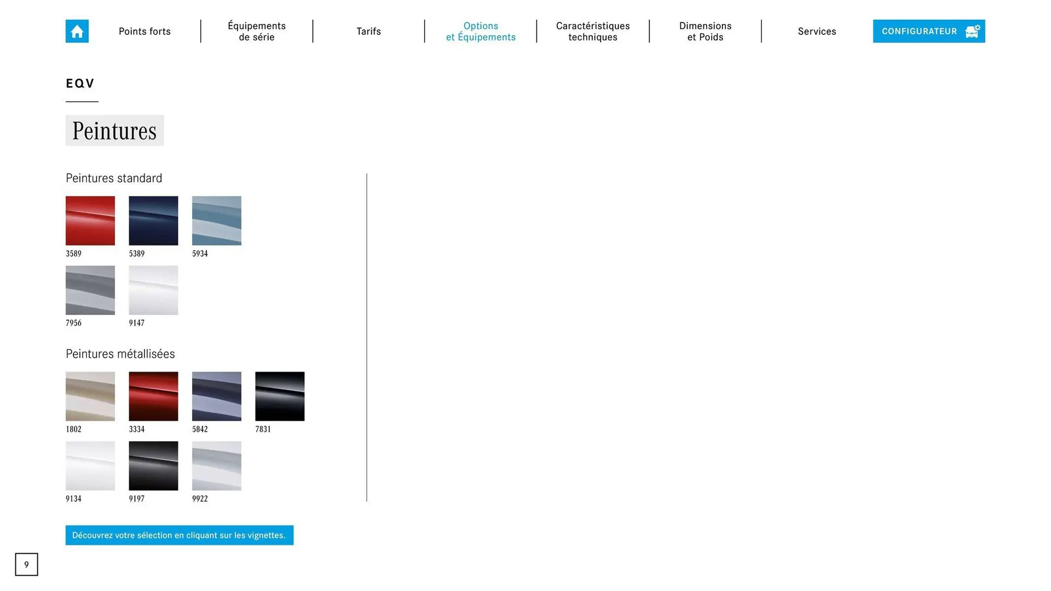Select grey standard paint 7956
Screen dimensions: 1051x591
point(90,290)
